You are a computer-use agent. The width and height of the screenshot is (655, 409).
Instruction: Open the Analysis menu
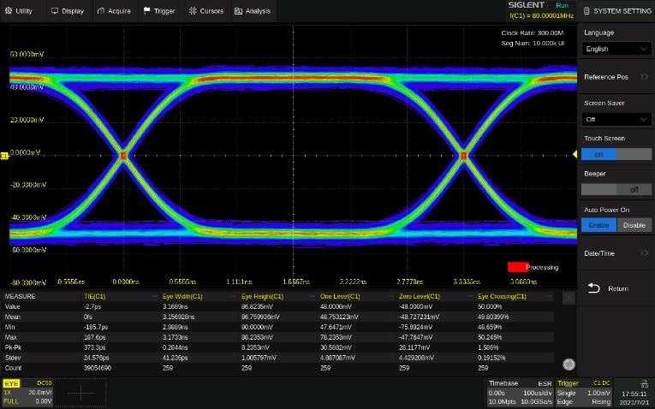click(252, 11)
